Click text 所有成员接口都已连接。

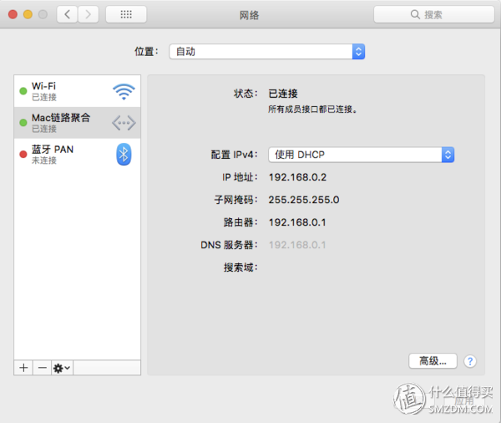pyautogui.click(x=313, y=110)
